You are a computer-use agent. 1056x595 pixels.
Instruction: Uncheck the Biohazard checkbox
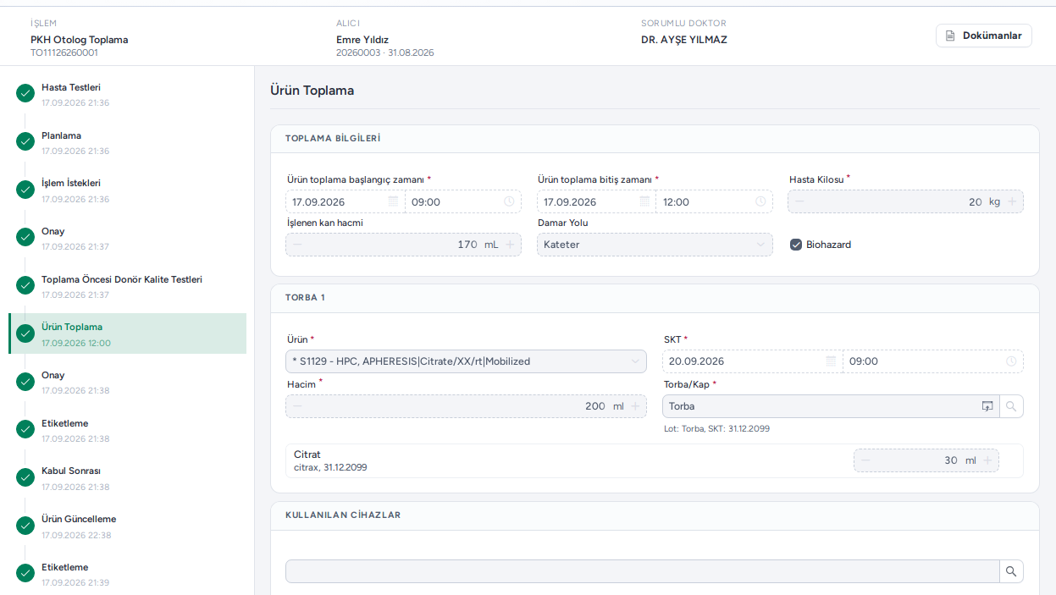pos(796,245)
